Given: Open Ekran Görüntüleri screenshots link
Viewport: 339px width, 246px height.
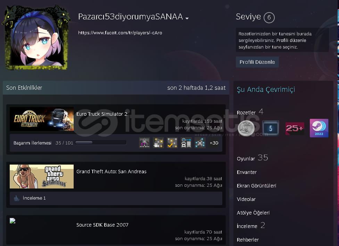Looking at the screenshot, I should click(256, 186).
